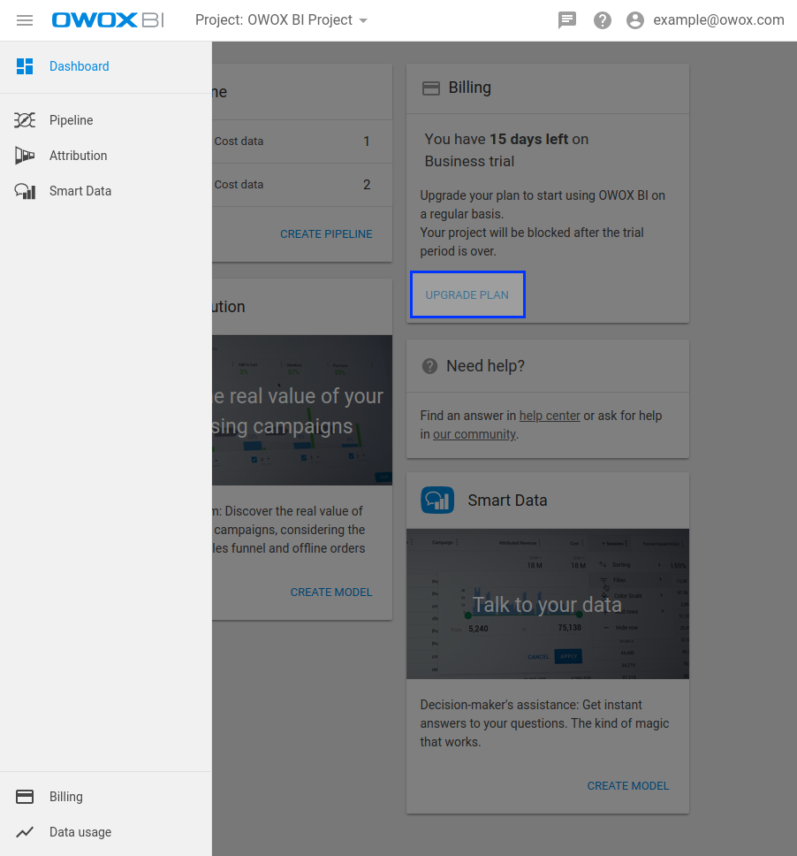Click CREATE MODEL in the Smart Data card
The image size is (797, 856).
628,786
